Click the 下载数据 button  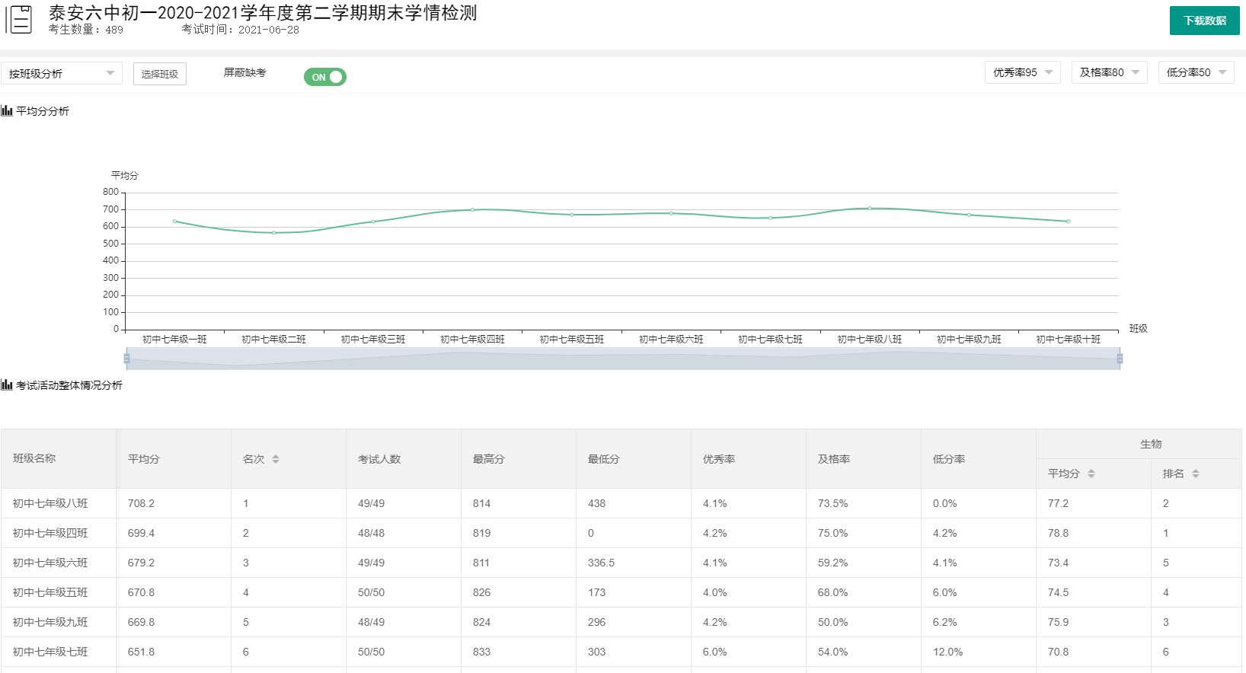pyautogui.click(x=1205, y=21)
